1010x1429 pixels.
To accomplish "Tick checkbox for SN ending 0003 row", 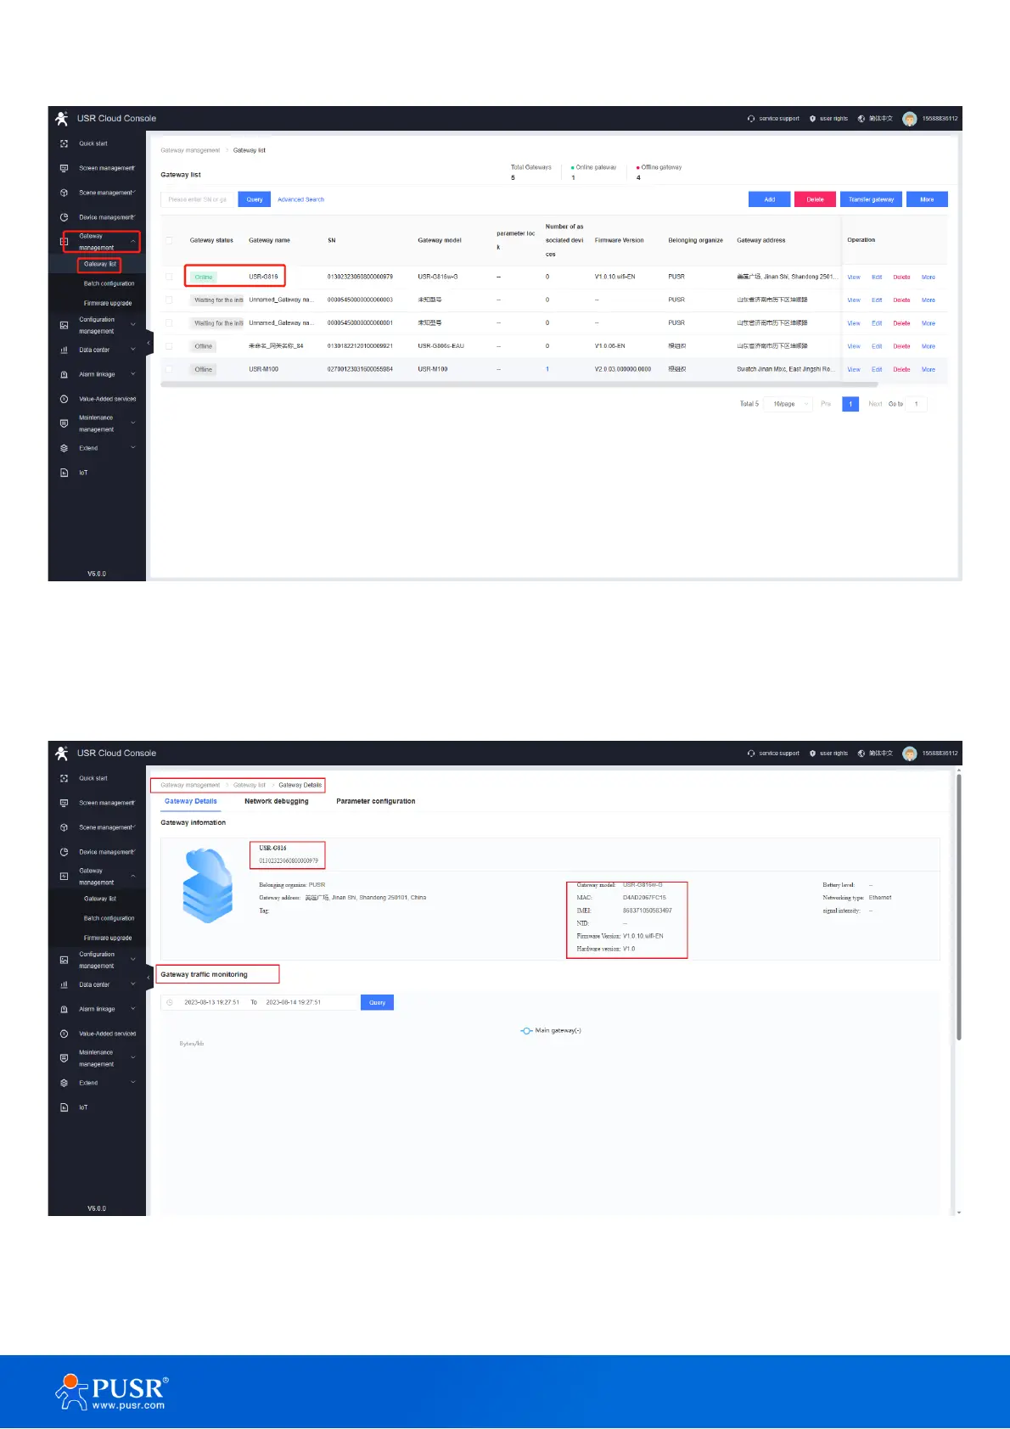I will 169,300.
